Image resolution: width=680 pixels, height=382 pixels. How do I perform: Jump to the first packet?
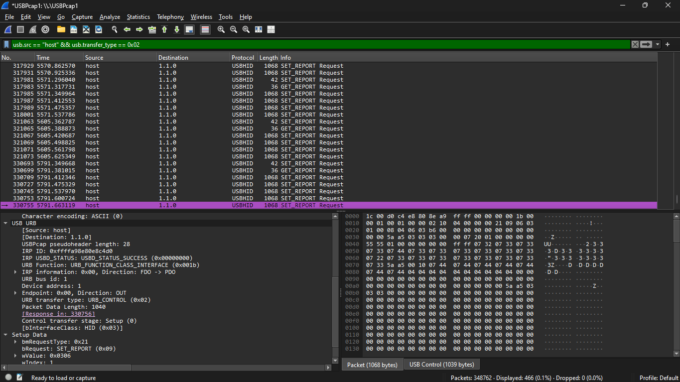[164, 29]
